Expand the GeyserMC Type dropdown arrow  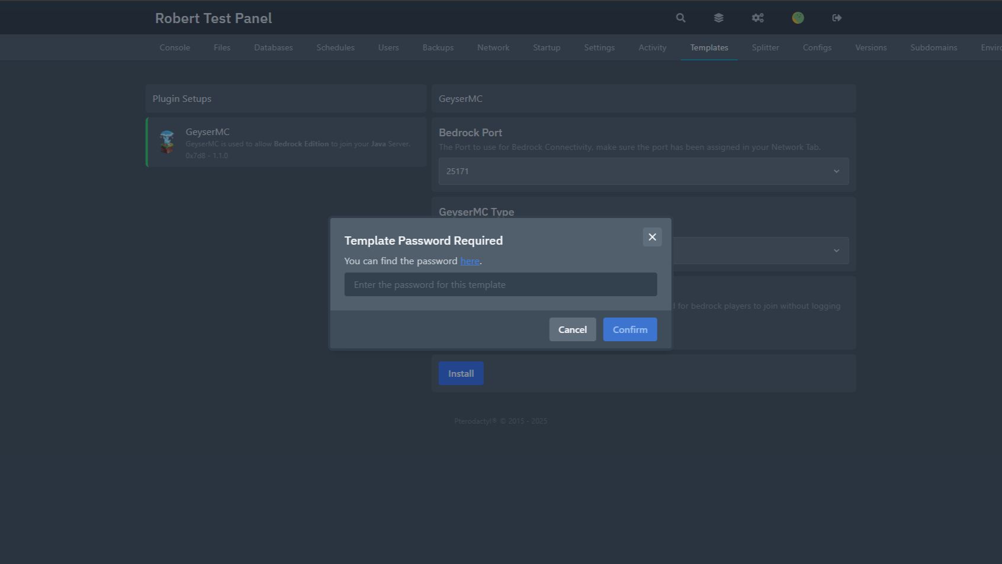coord(836,251)
